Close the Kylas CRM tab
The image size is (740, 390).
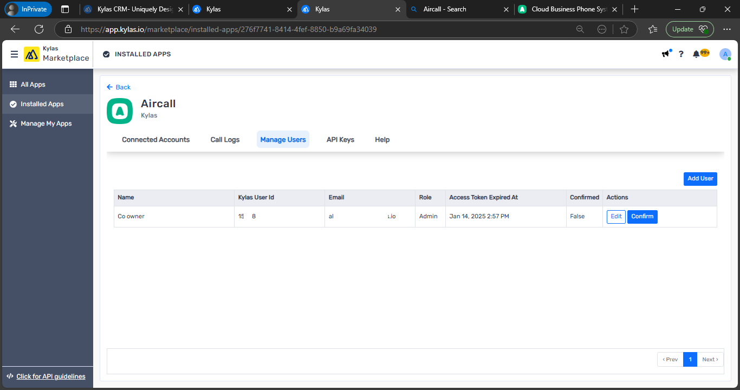[x=181, y=9]
